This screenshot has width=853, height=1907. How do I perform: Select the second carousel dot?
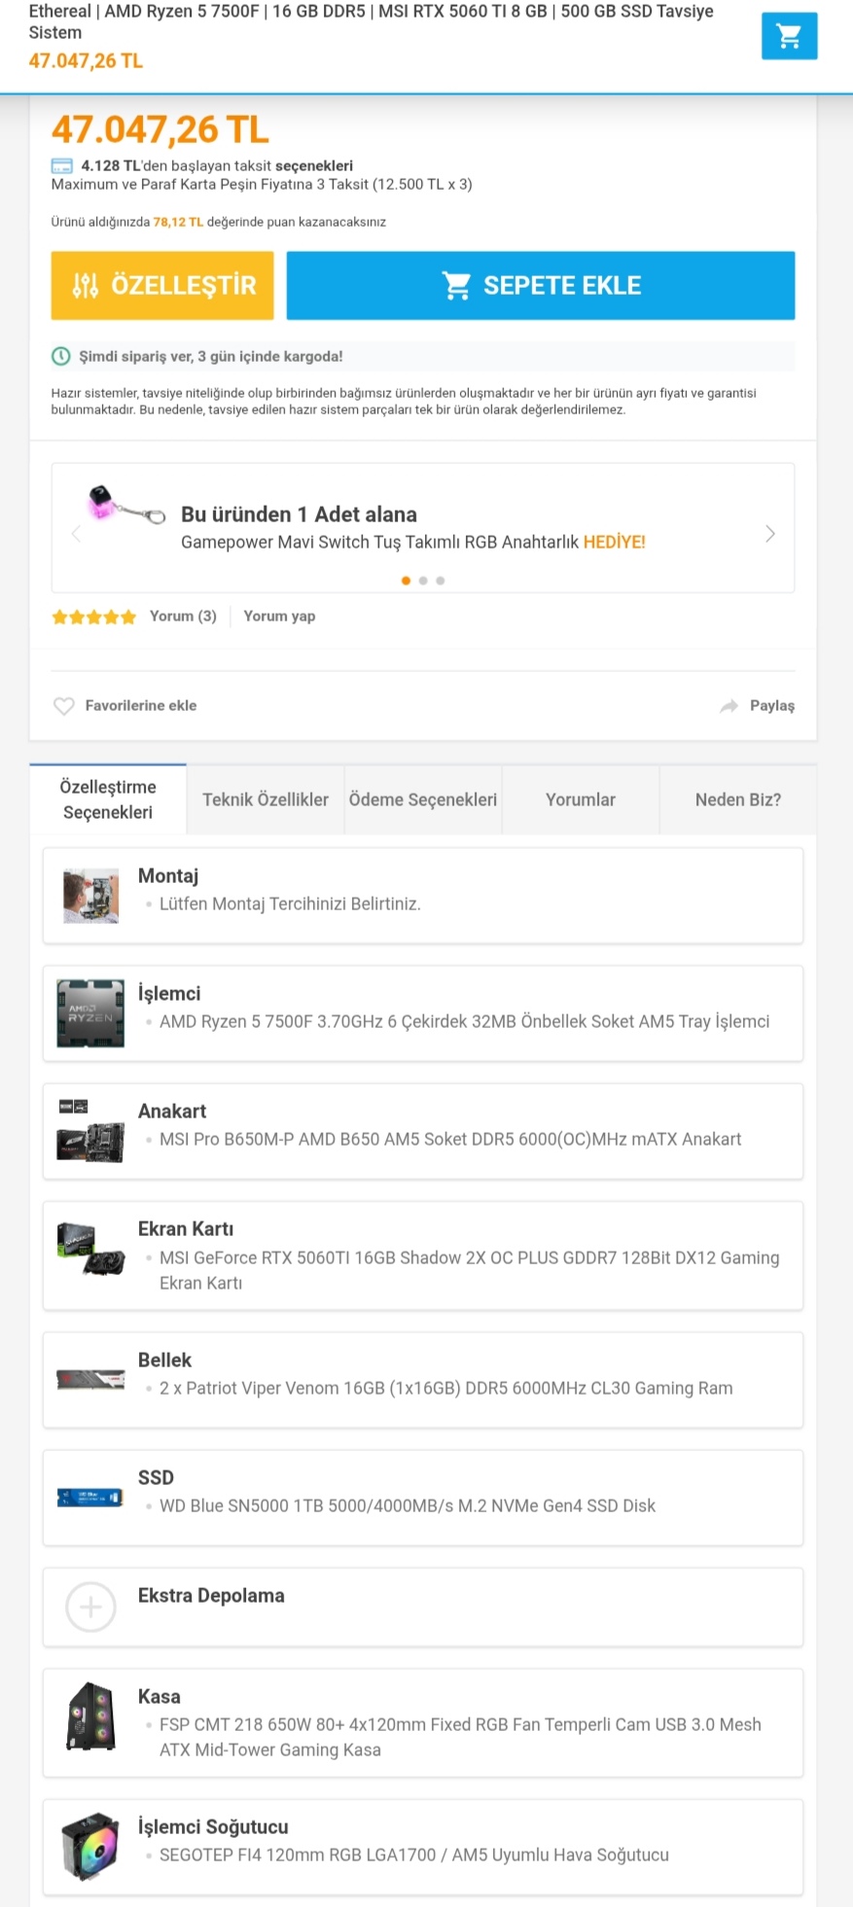(423, 581)
